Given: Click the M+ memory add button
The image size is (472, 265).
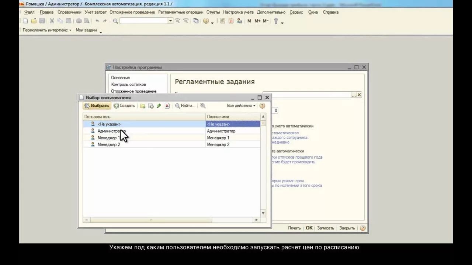Looking at the screenshot, I should point(257,21).
